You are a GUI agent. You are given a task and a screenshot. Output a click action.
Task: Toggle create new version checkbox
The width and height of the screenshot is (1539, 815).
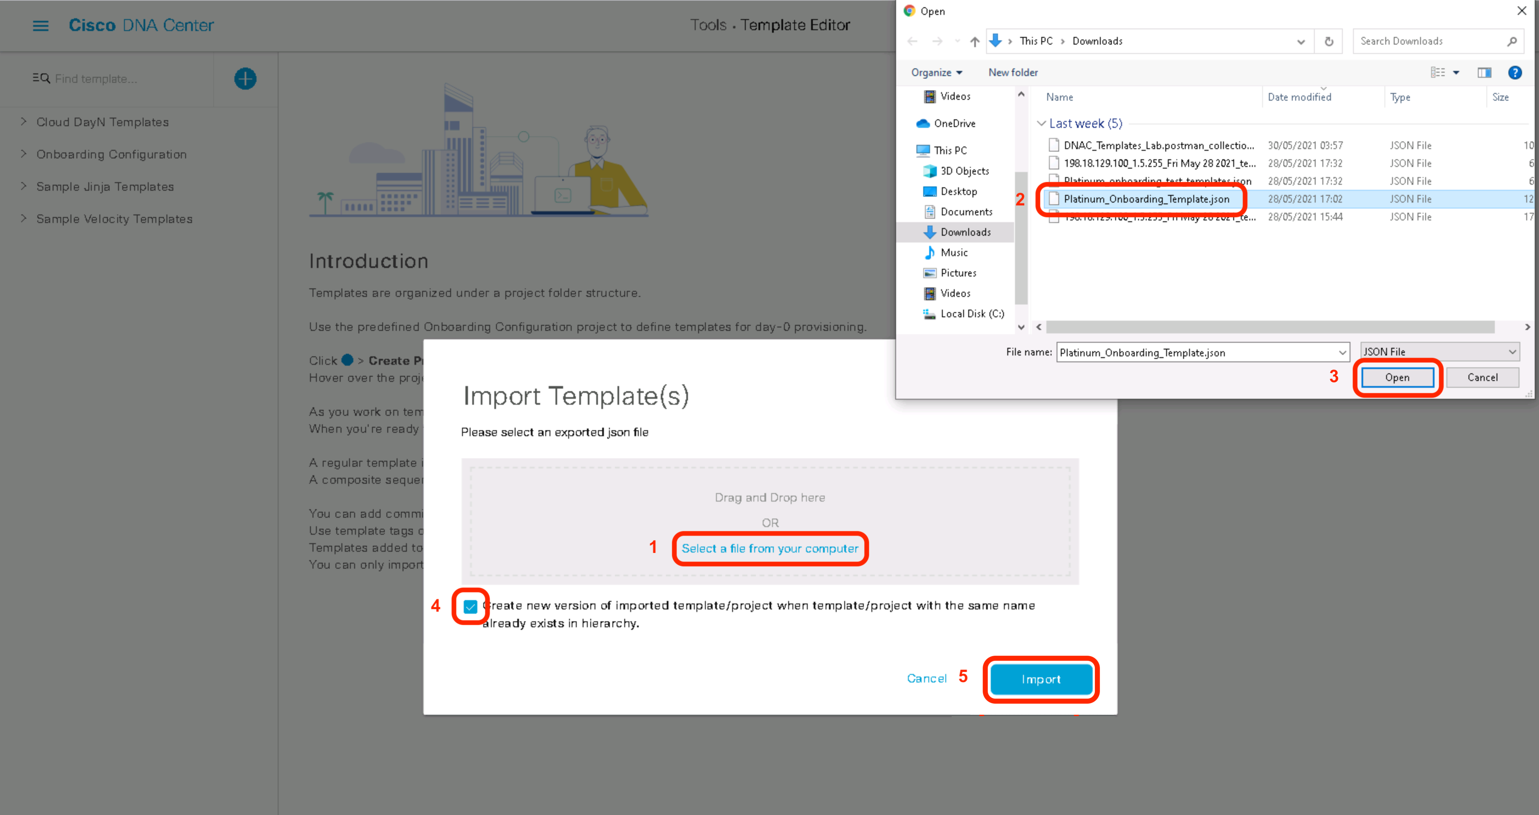[470, 607]
